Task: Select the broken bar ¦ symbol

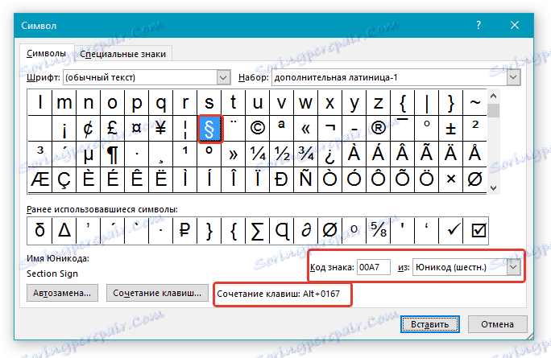Action: (x=184, y=129)
